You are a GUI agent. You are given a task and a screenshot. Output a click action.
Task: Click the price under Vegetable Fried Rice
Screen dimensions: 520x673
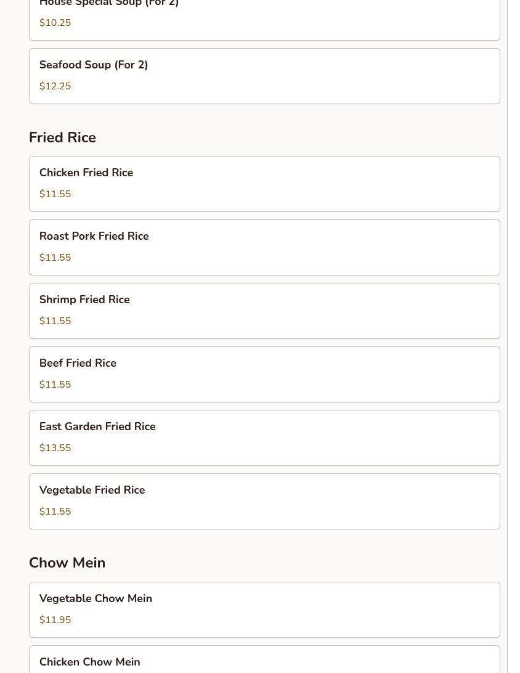pyautogui.click(x=55, y=512)
